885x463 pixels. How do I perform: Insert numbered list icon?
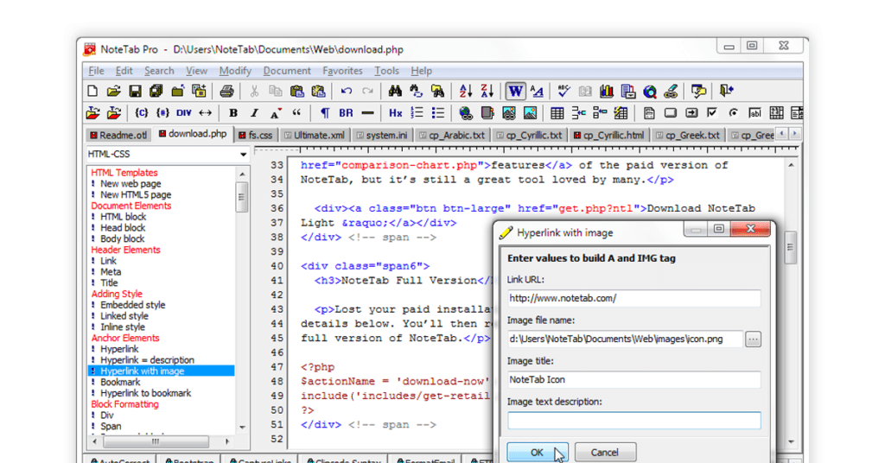pyautogui.click(x=417, y=113)
